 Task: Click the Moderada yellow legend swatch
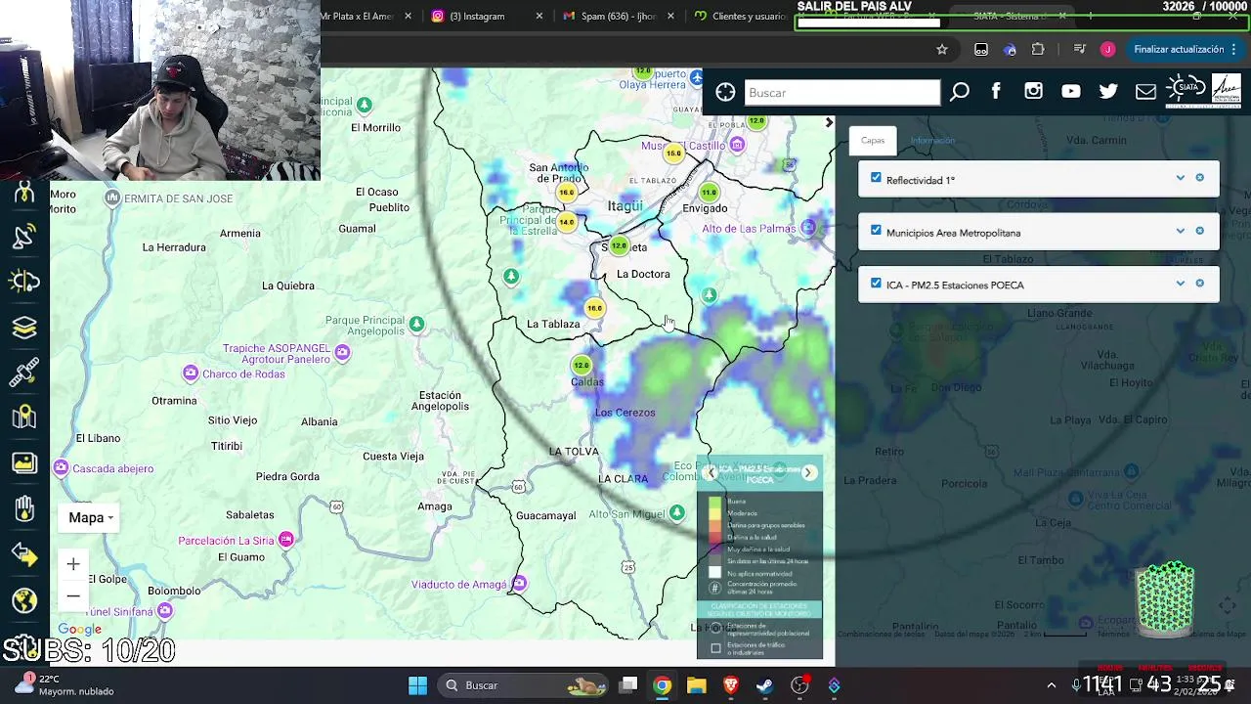(714, 513)
